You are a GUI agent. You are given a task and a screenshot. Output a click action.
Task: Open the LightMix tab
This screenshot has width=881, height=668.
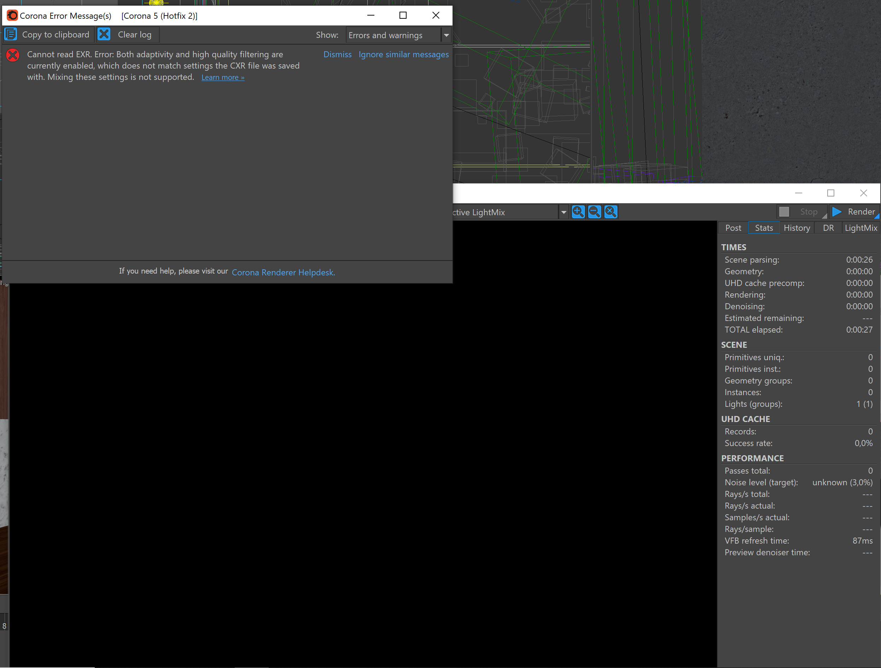coord(861,228)
